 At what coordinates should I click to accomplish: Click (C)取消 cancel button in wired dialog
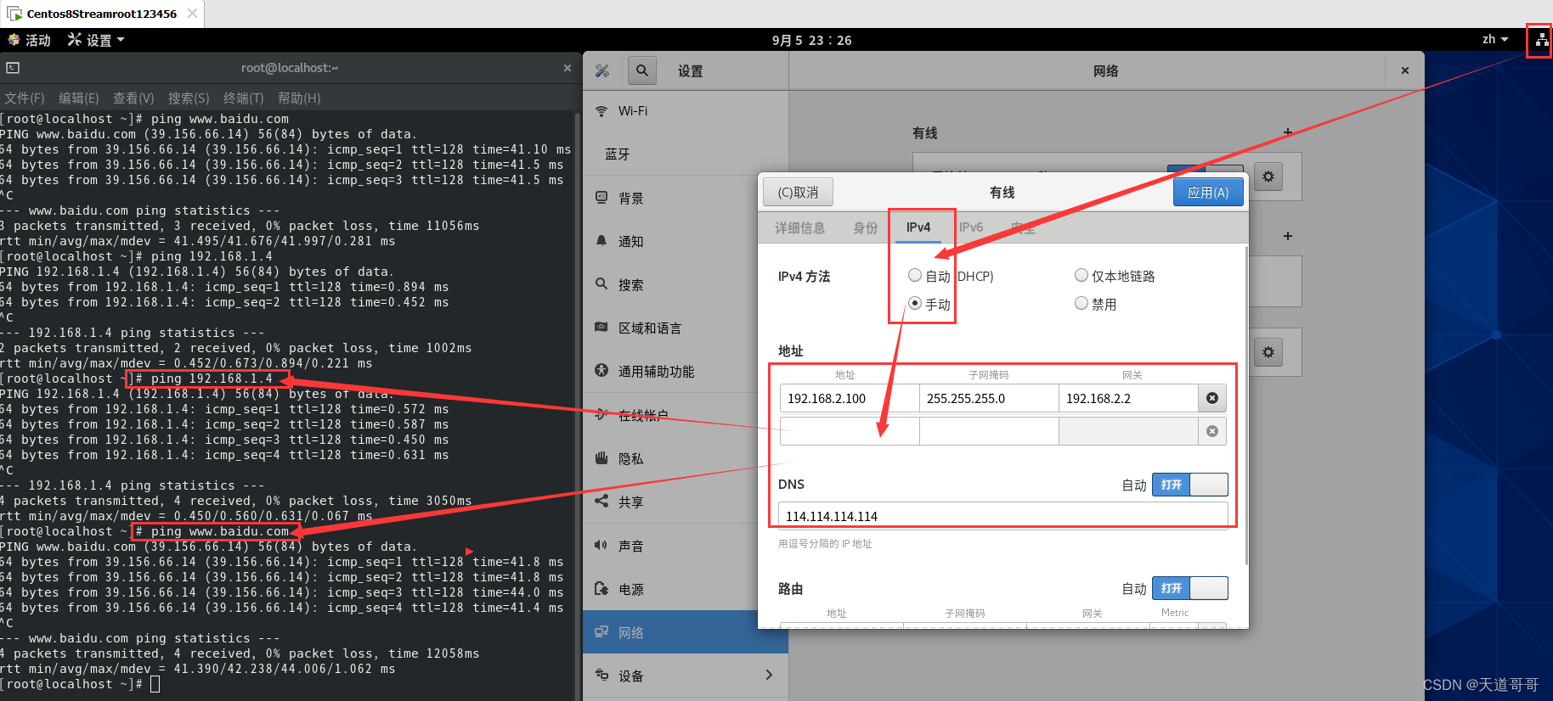pyautogui.click(x=798, y=193)
